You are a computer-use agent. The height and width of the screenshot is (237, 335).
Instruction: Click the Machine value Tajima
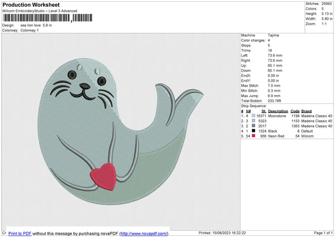[x=272, y=35]
